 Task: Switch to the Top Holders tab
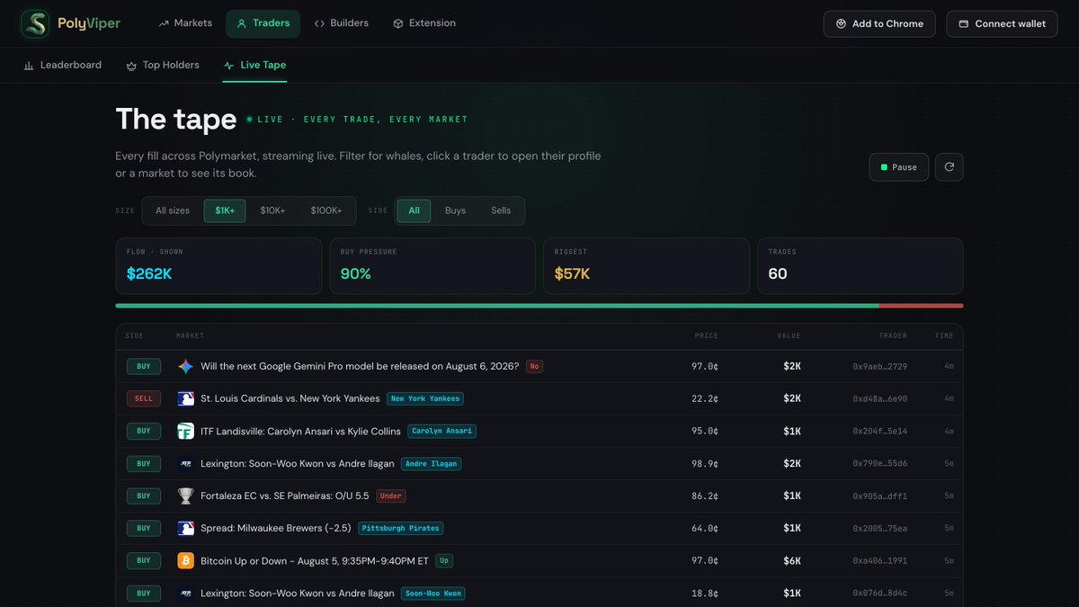(163, 65)
